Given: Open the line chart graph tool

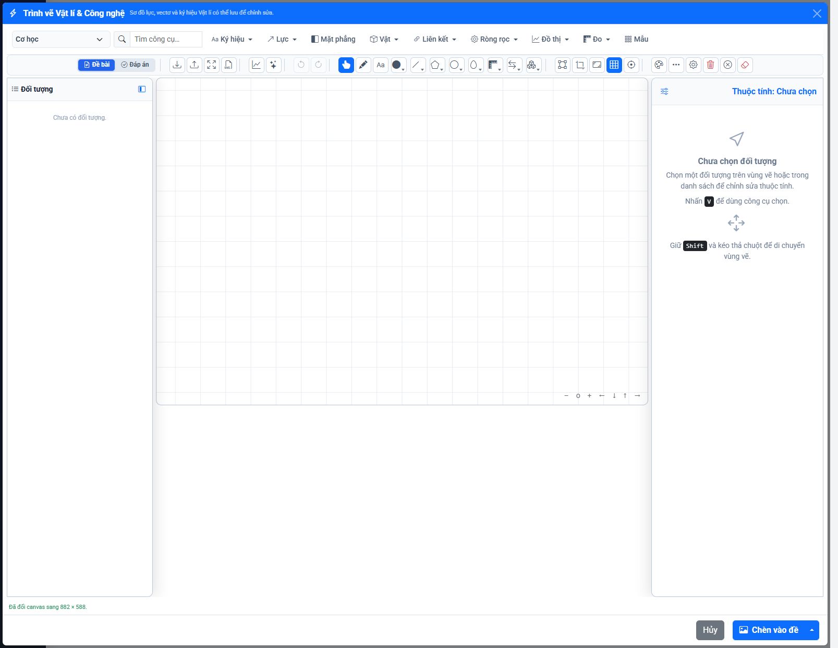Looking at the screenshot, I should click(x=257, y=65).
